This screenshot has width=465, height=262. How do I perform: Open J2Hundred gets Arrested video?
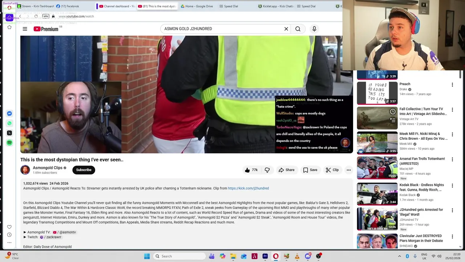377,218
